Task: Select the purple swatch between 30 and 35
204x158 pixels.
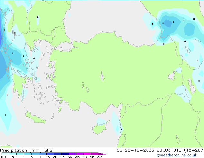Action: tap(72, 154)
